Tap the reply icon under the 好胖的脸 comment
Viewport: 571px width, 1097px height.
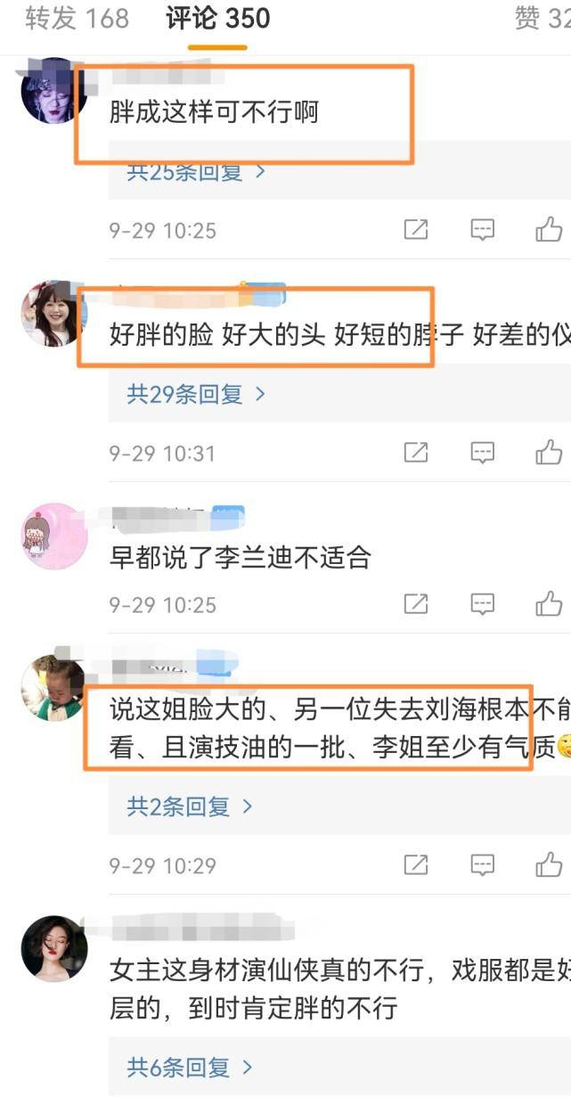click(482, 453)
